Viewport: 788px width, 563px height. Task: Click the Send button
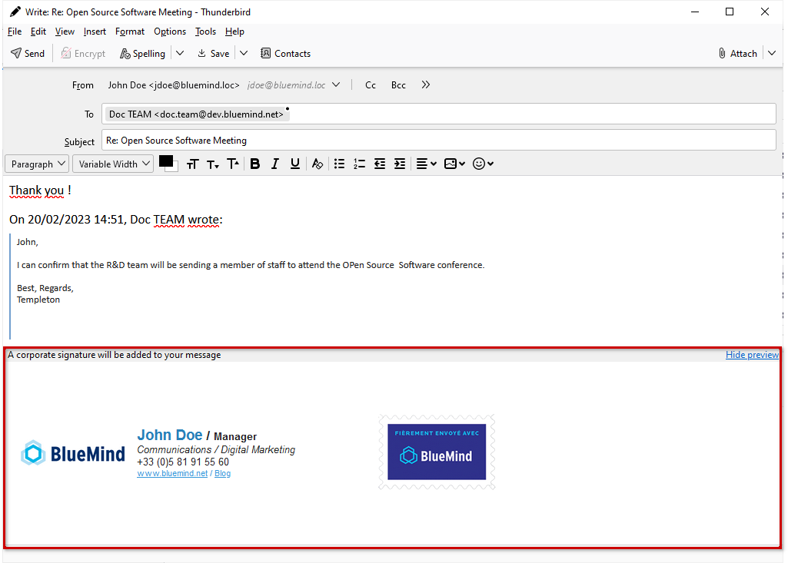point(28,54)
